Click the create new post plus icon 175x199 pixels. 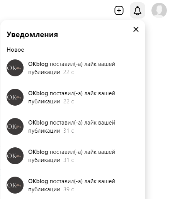(x=119, y=10)
